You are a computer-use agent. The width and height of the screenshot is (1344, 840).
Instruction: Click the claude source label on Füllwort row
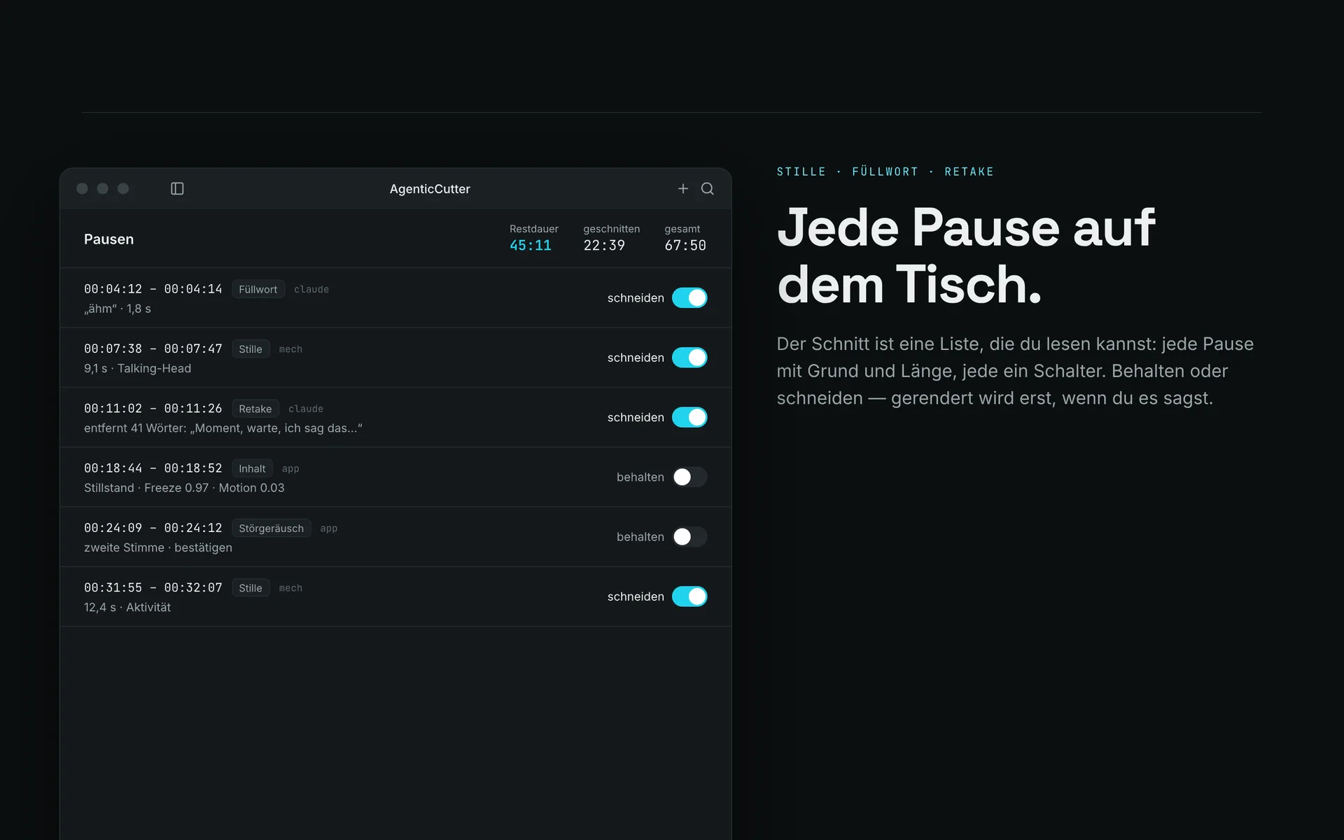coord(311,290)
